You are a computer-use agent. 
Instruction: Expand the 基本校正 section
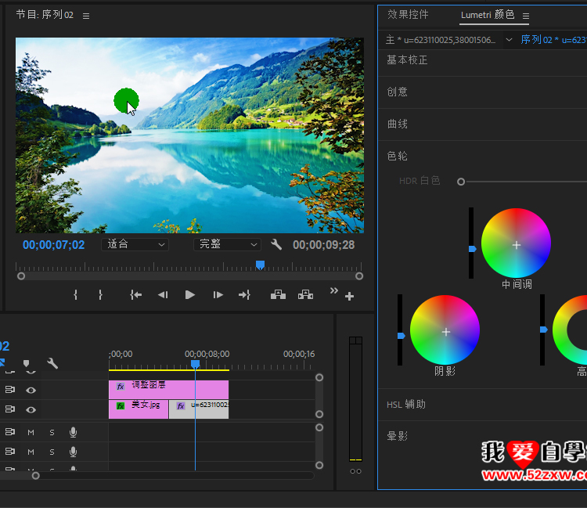pos(407,60)
